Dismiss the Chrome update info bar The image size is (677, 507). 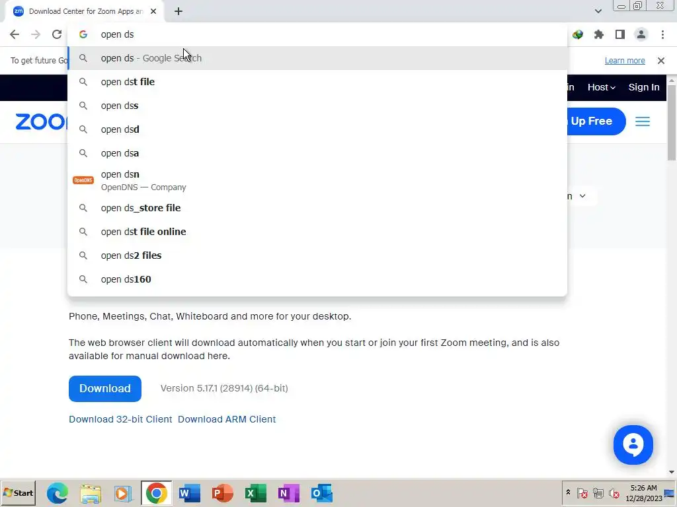661,60
